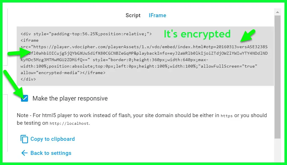Viewport: 287px width, 165px height.
Task: Click the "Copy to clipboard" link text
Action: pyautogui.click(x=53, y=139)
